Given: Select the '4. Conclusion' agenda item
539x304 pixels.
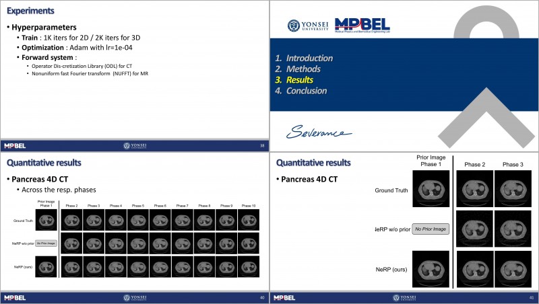Looking at the screenshot, I should point(300,91).
